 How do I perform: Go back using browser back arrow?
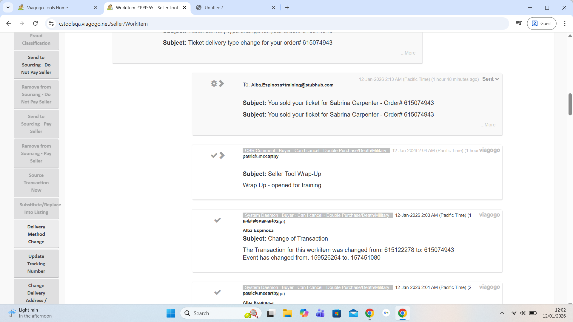tap(9, 24)
